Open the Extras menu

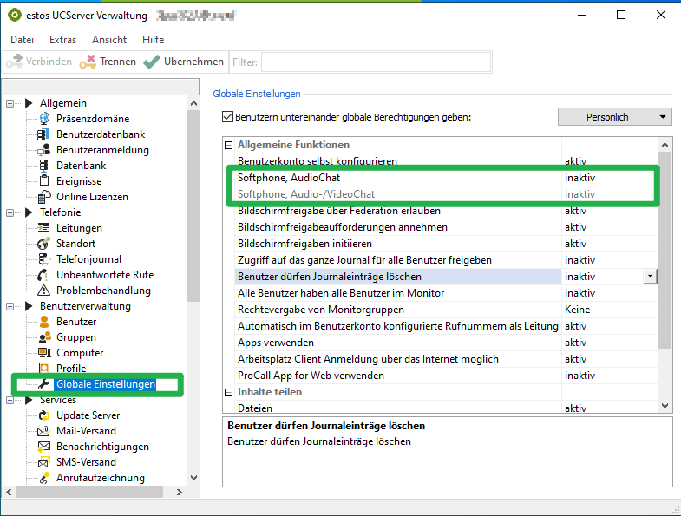coord(62,40)
